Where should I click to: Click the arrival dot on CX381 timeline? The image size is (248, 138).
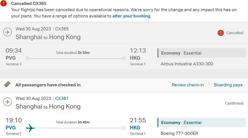pyautogui.click(x=124, y=128)
